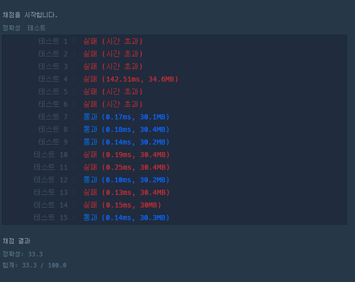Image resolution: width=355 pixels, height=282 pixels.
Task: Click the '통과 (0.14ms, 30.2MB)' result
Action: point(127,142)
